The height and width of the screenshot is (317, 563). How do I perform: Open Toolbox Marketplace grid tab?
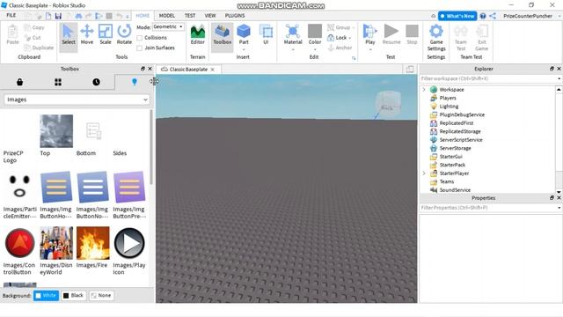tap(58, 82)
